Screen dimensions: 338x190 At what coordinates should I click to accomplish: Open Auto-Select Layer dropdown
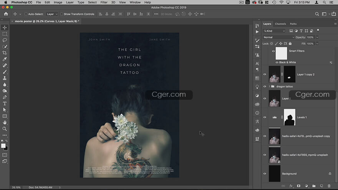(52, 14)
